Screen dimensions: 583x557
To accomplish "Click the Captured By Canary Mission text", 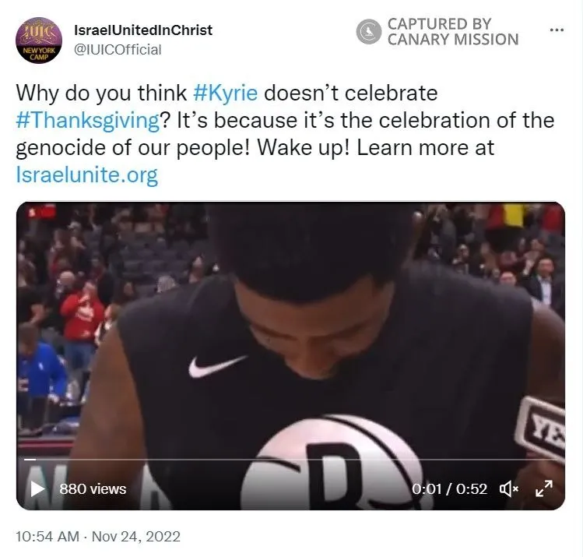I will click(453, 32).
